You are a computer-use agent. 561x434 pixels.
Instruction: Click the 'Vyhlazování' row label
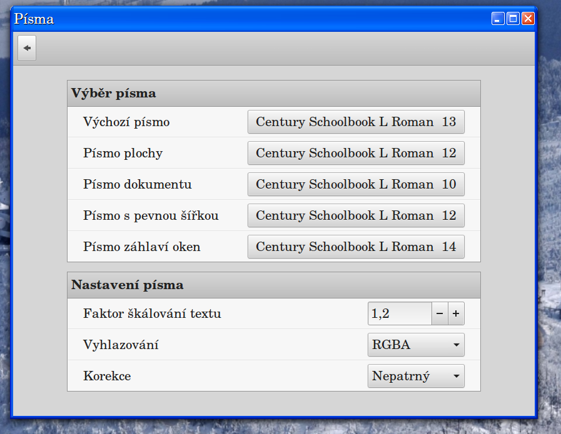(121, 345)
